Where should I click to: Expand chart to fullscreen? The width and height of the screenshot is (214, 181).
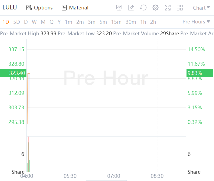168,8
